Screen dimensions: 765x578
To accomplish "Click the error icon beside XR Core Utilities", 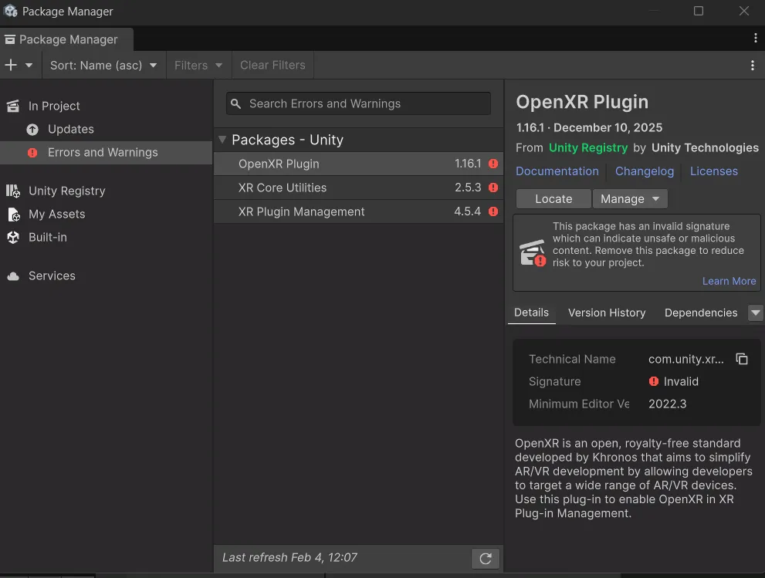I will (x=493, y=188).
